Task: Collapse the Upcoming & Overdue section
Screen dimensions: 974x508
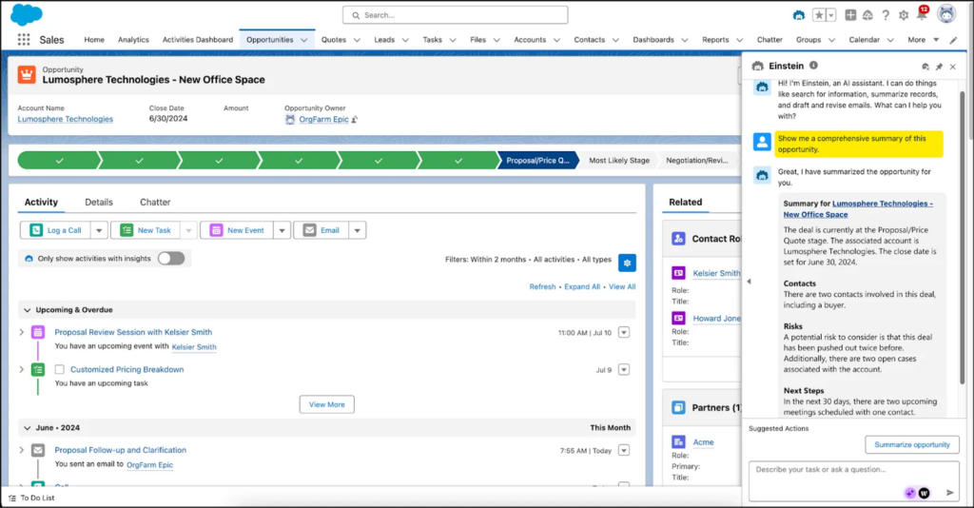Action: [x=27, y=310]
